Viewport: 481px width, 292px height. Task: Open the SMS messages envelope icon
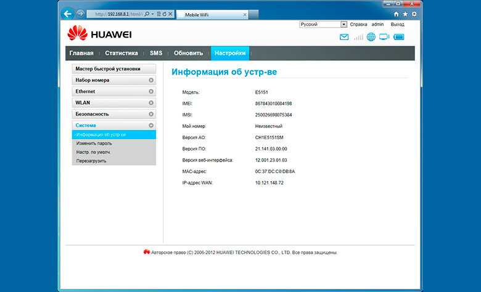pyautogui.click(x=344, y=37)
